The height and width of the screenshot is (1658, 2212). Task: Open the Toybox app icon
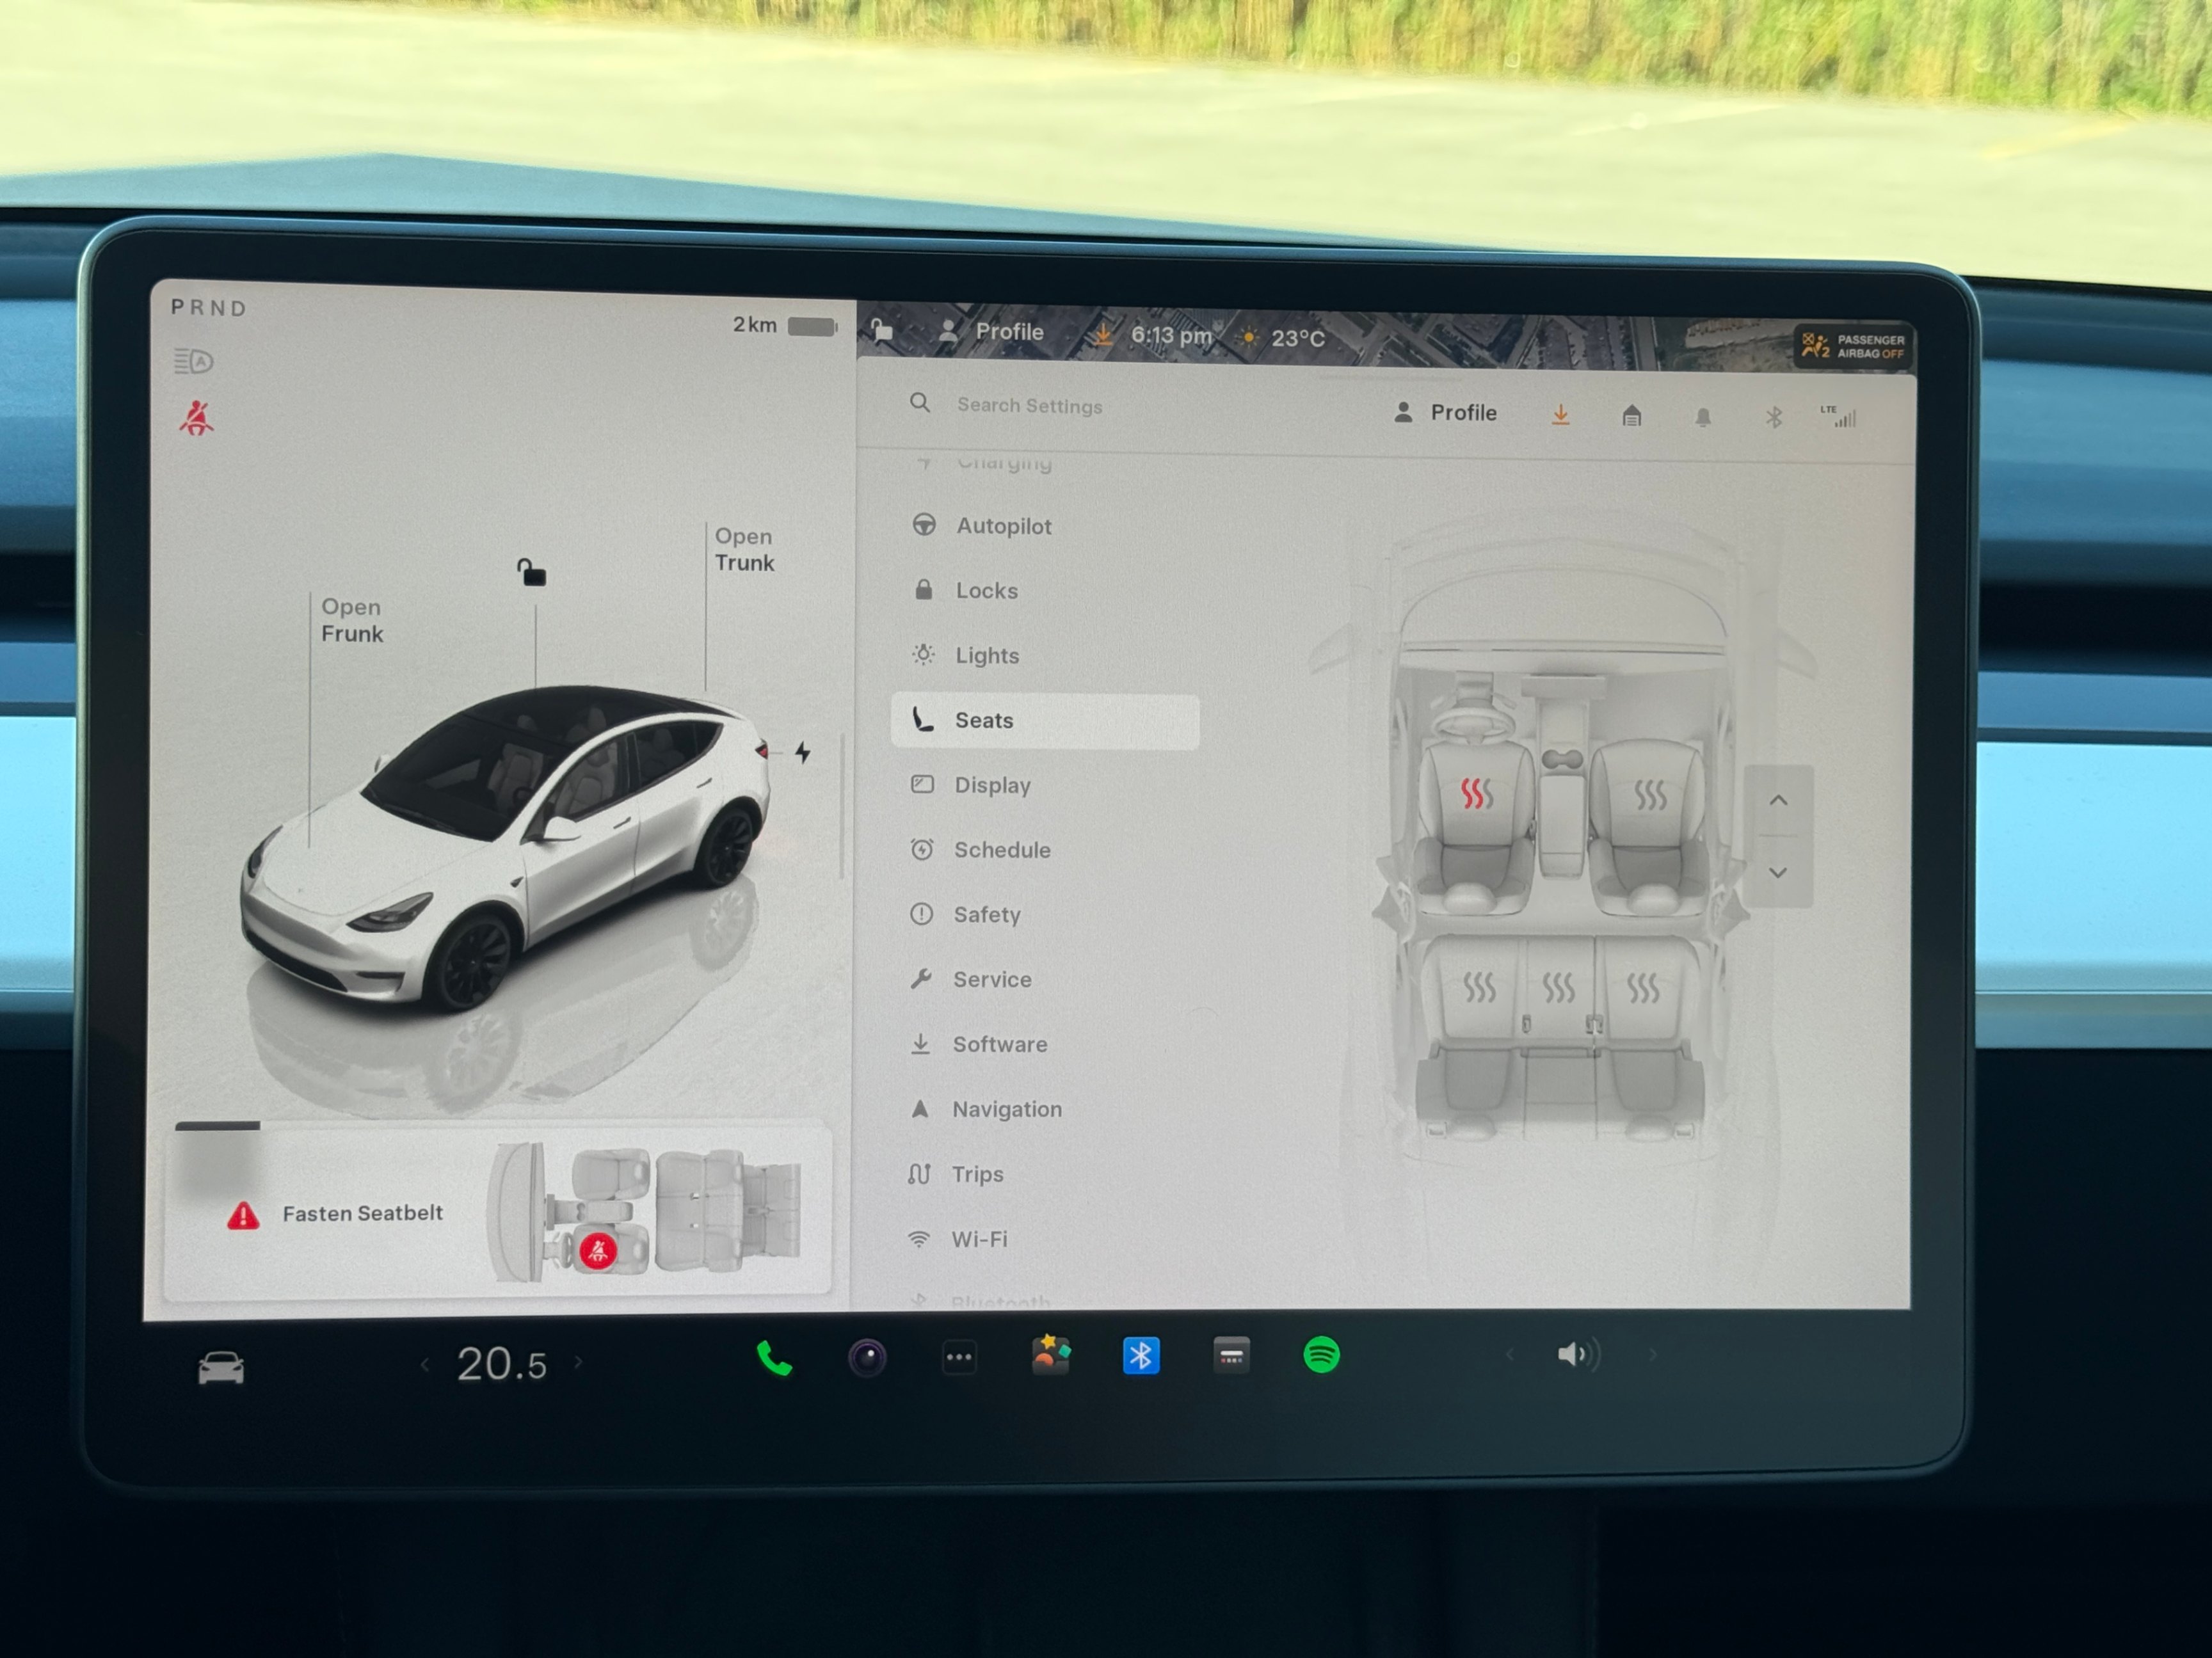tap(1050, 1356)
